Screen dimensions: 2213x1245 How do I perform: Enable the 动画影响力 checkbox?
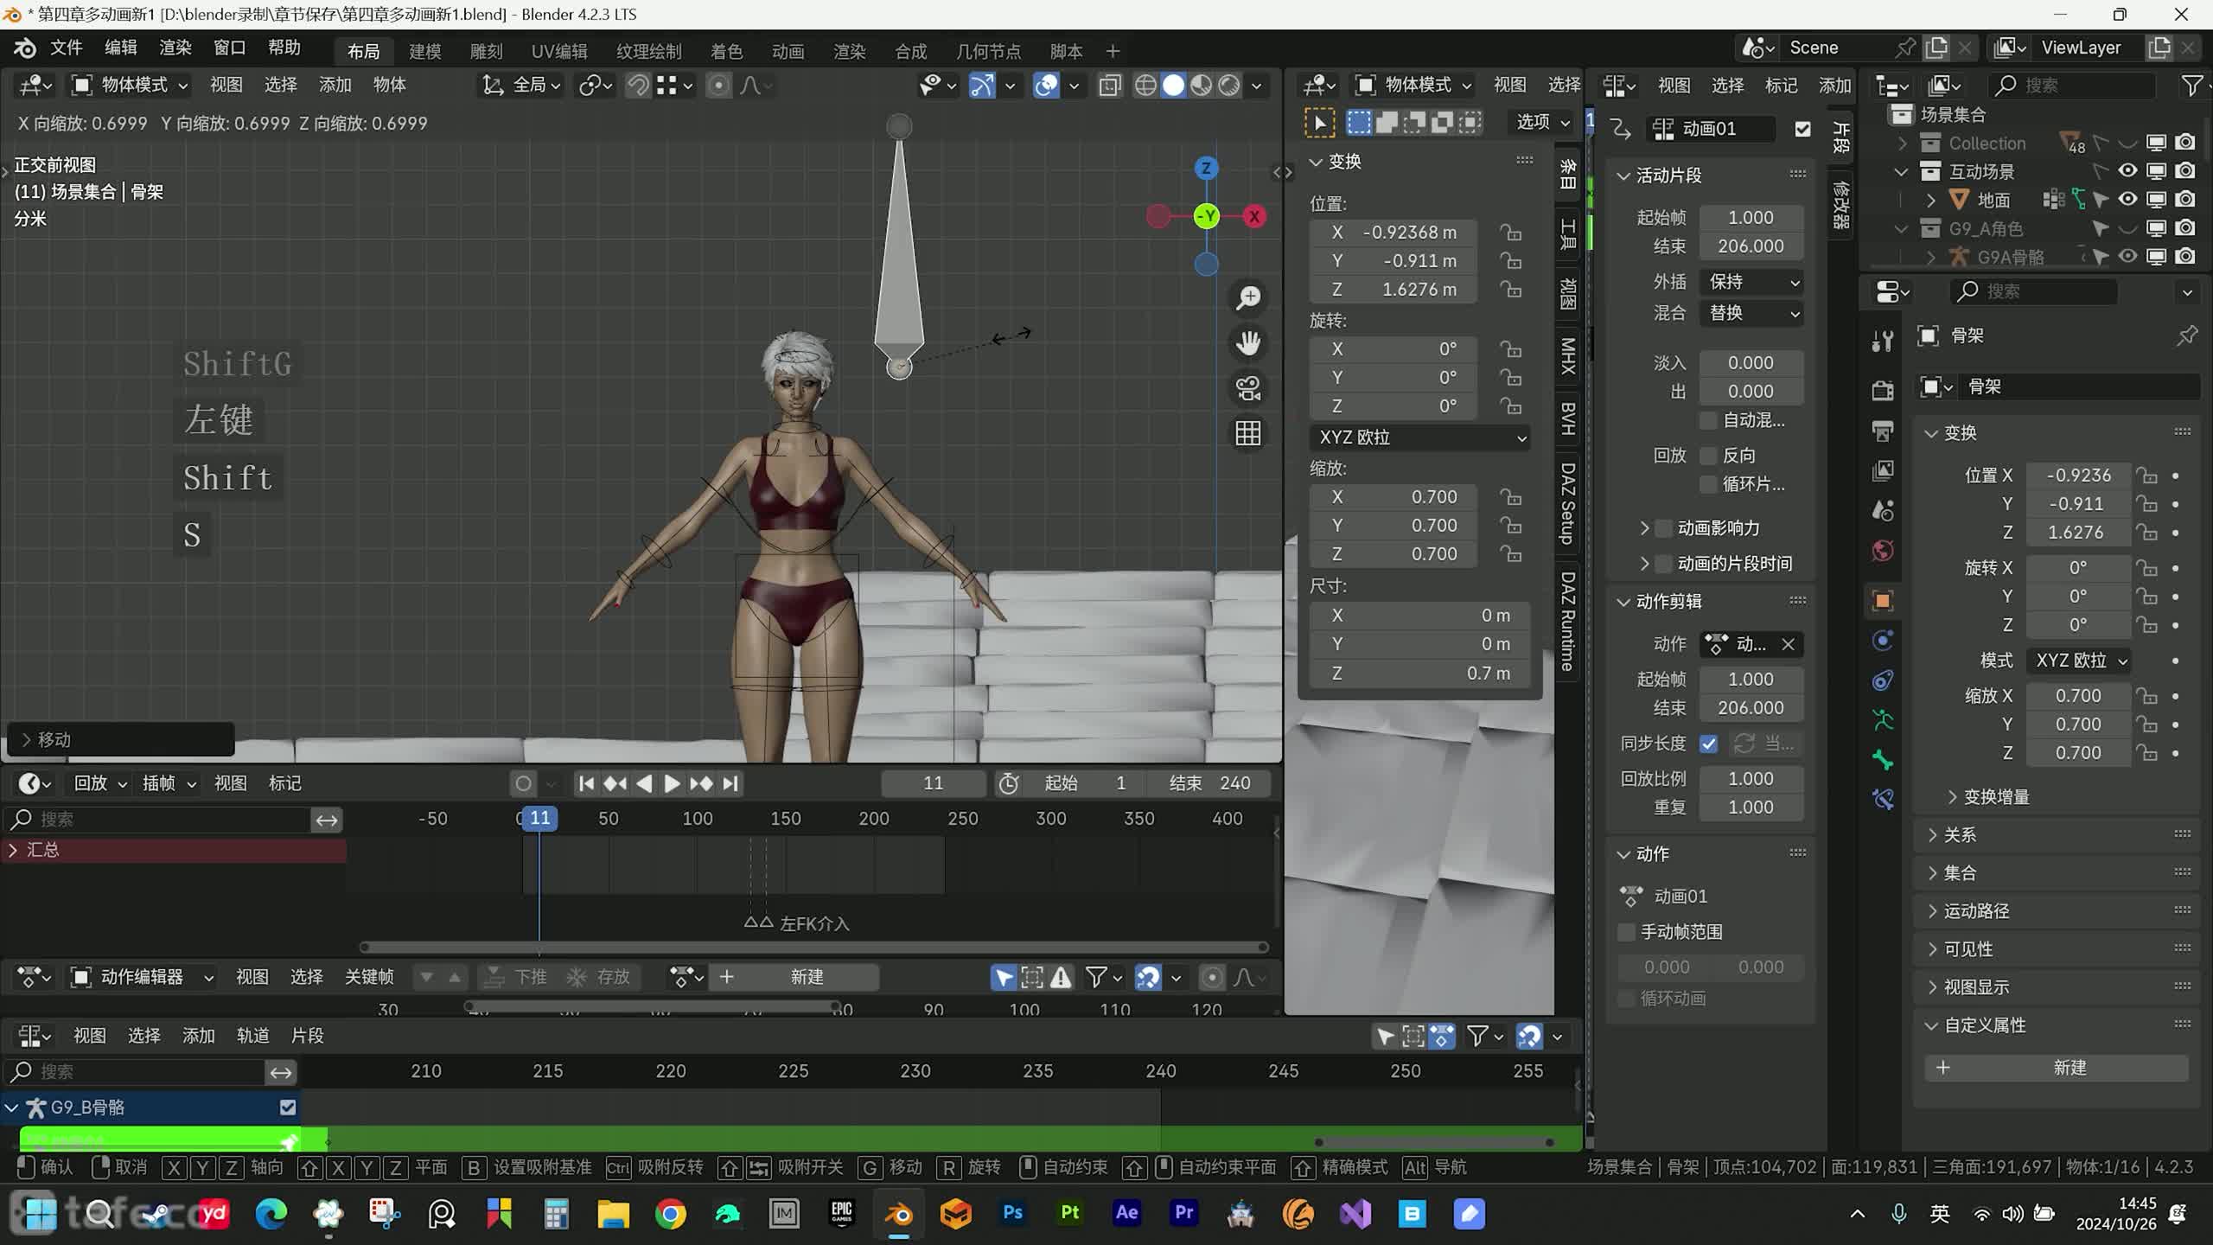(1663, 528)
